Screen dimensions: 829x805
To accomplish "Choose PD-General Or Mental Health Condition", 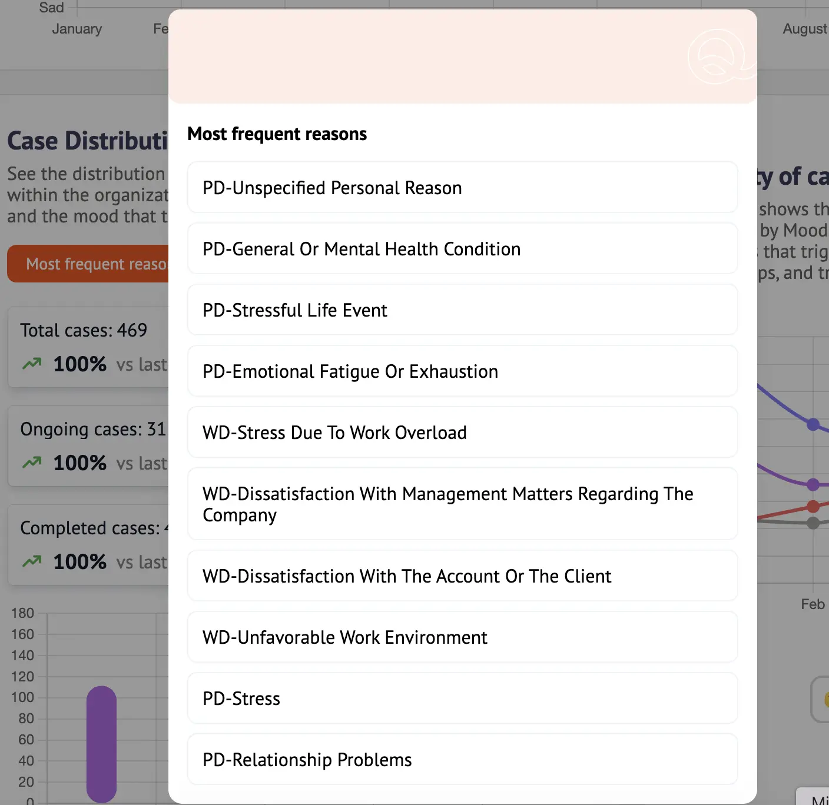I will pos(462,249).
